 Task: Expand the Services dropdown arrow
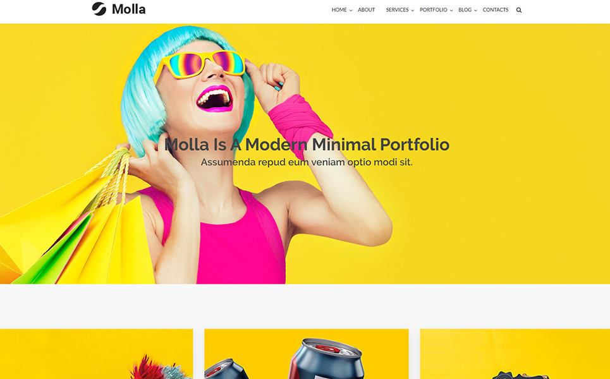(x=412, y=11)
